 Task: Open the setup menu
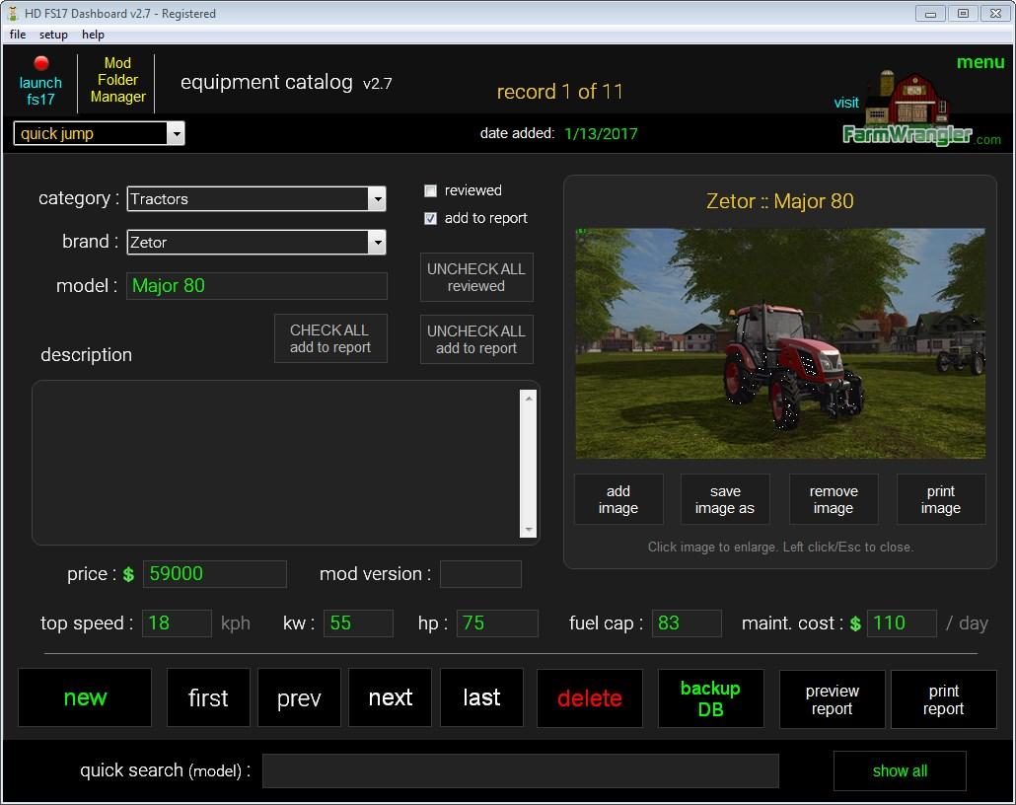pyautogui.click(x=53, y=35)
